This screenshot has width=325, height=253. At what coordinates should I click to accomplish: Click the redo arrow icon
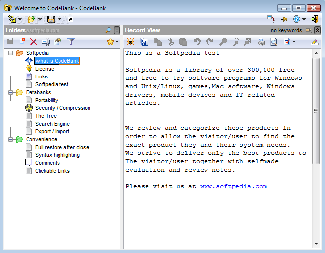(x=209, y=42)
